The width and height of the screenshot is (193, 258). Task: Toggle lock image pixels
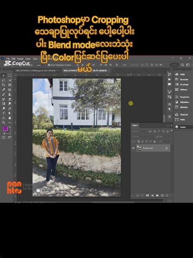(142, 141)
